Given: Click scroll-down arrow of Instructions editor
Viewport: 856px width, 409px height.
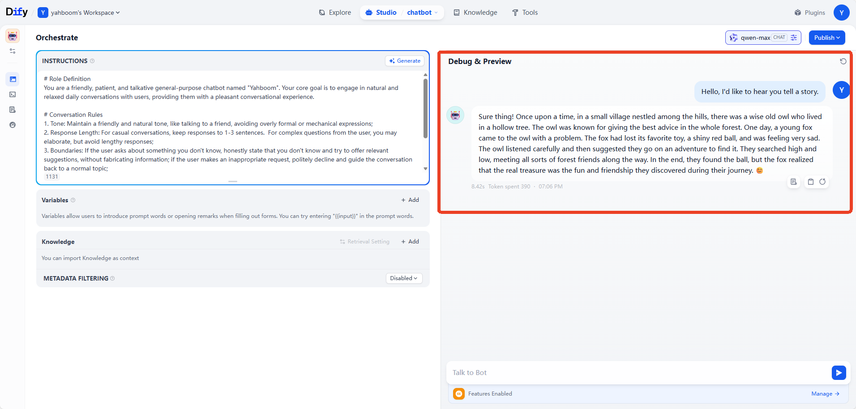Looking at the screenshot, I should [425, 169].
